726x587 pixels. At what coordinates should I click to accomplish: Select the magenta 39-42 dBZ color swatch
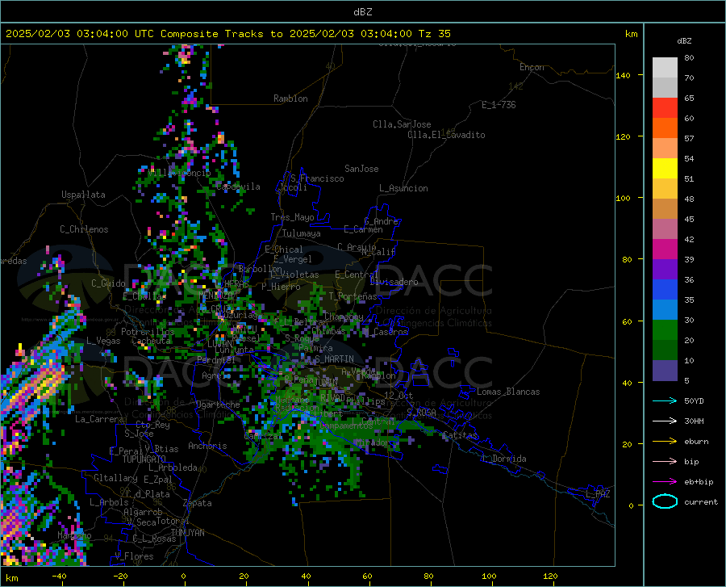pos(665,249)
